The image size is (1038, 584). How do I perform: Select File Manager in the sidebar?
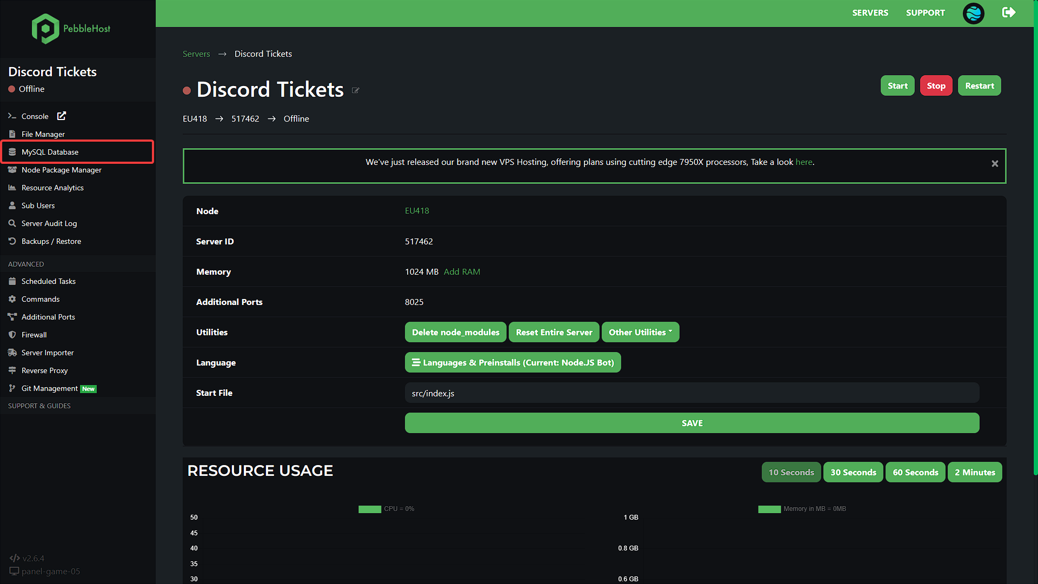43,134
